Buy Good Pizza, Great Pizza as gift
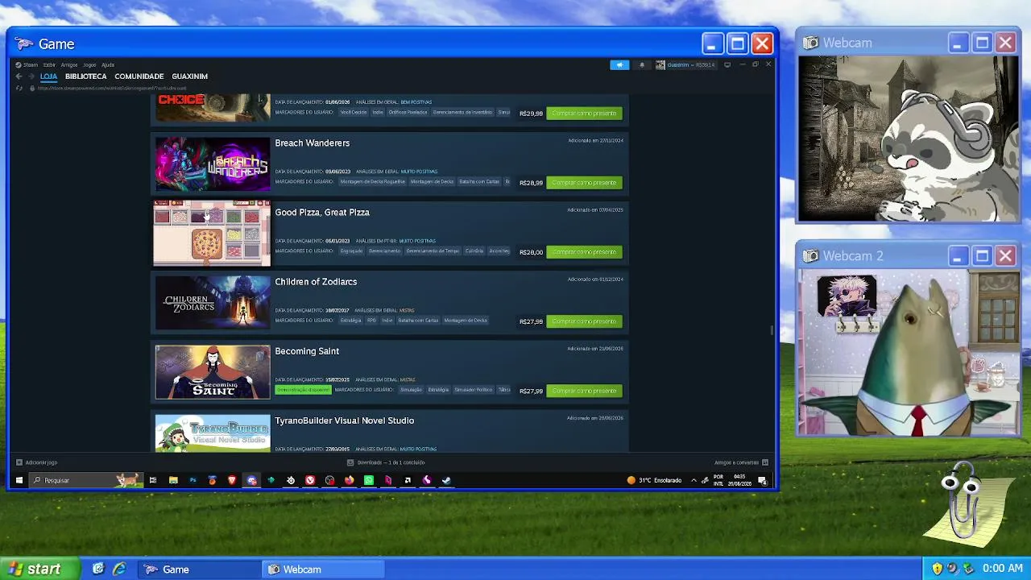 coord(585,252)
